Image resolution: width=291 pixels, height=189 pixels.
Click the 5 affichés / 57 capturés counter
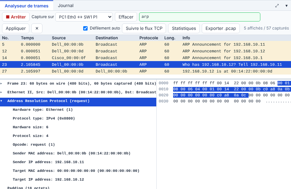pos(266,28)
